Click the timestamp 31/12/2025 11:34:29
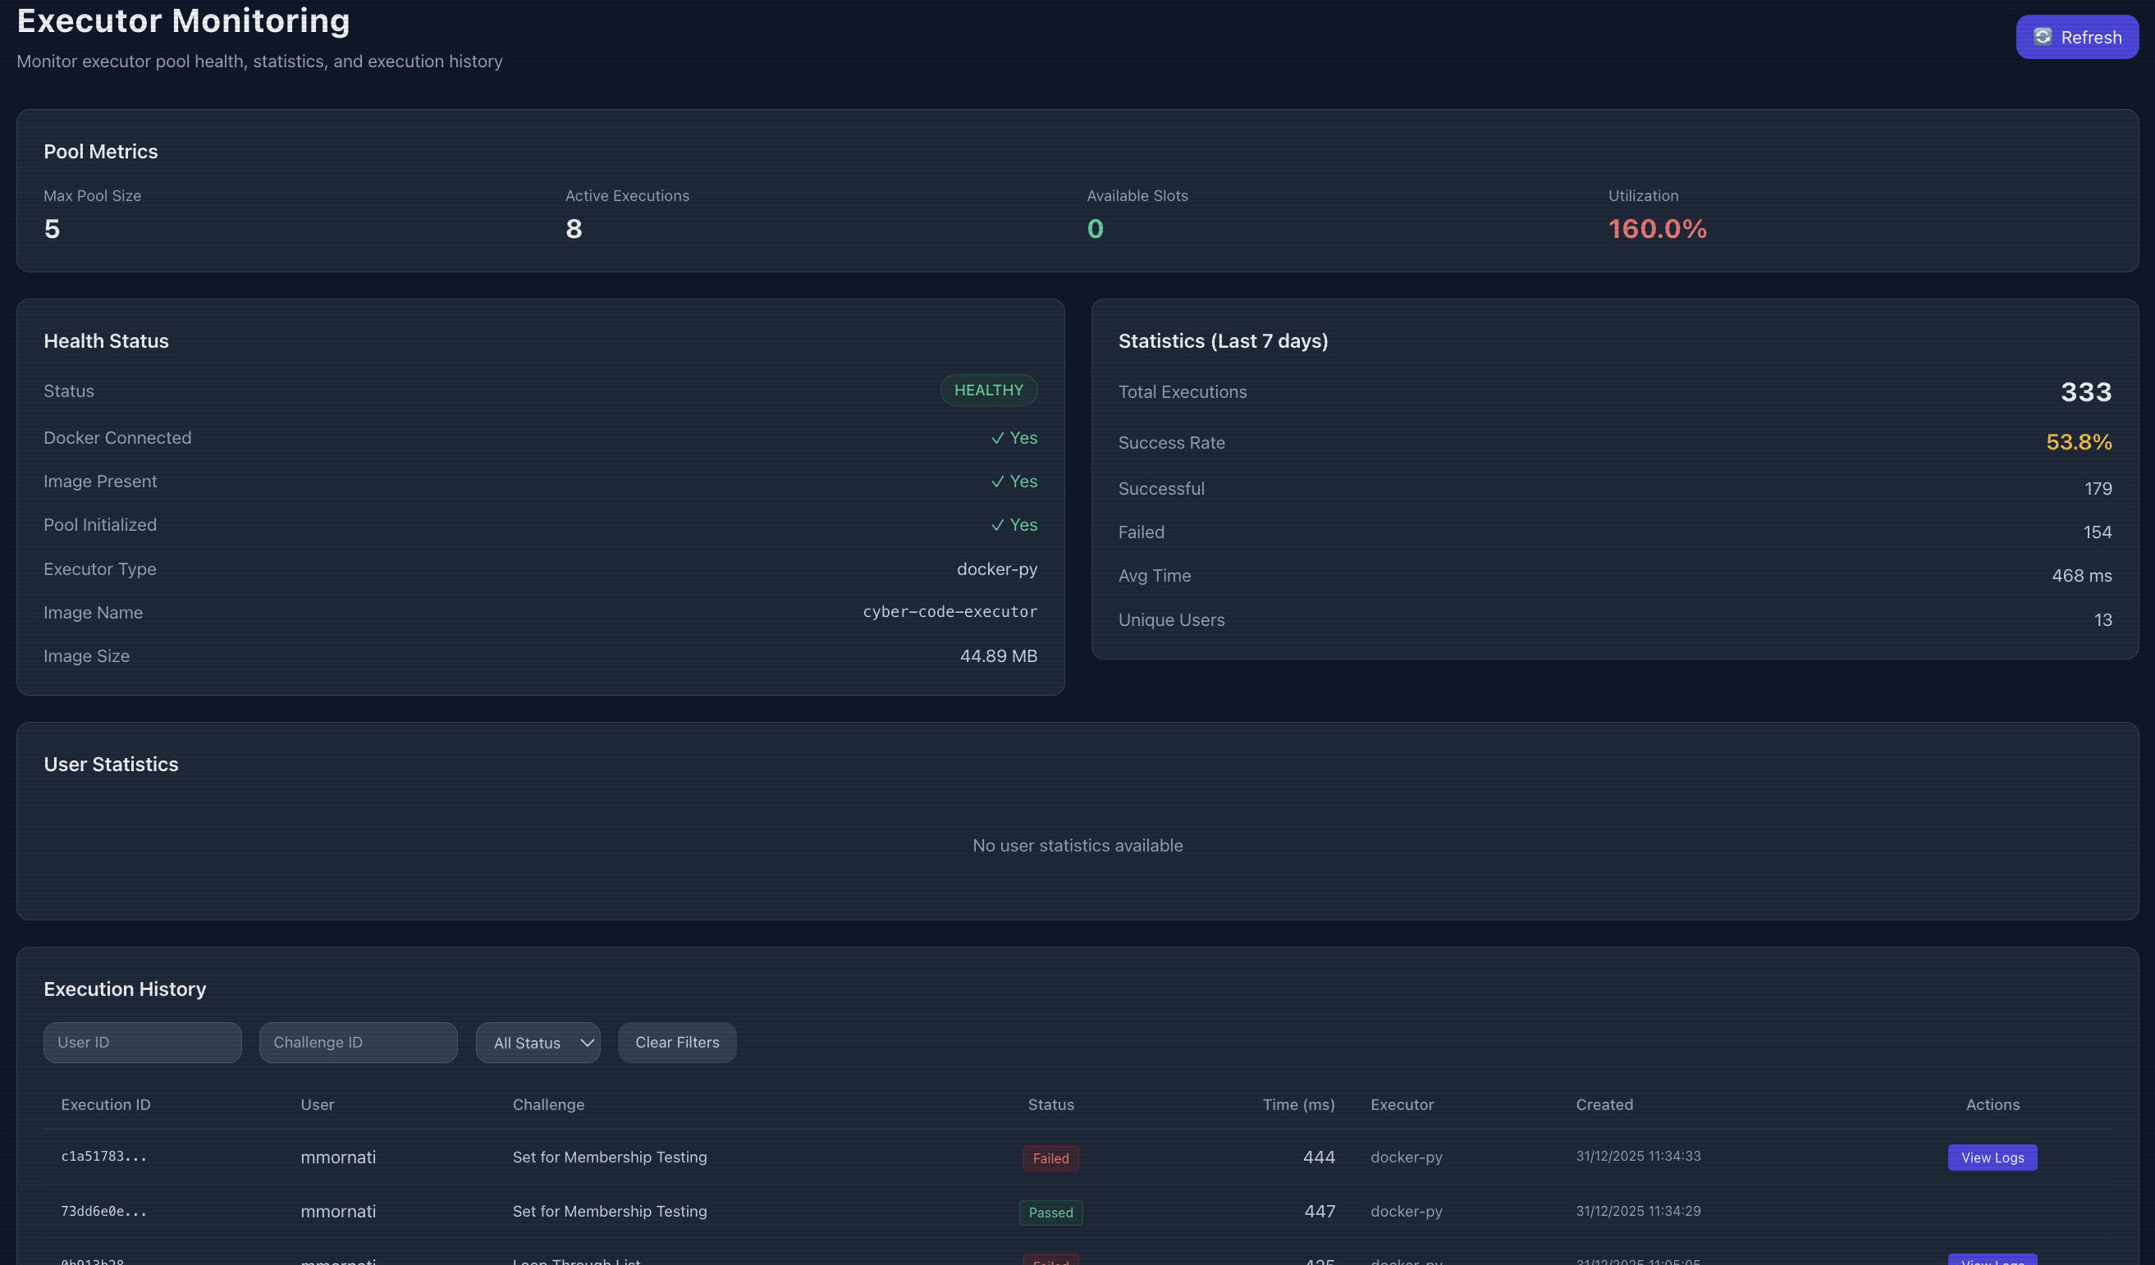 tap(1638, 1210)
